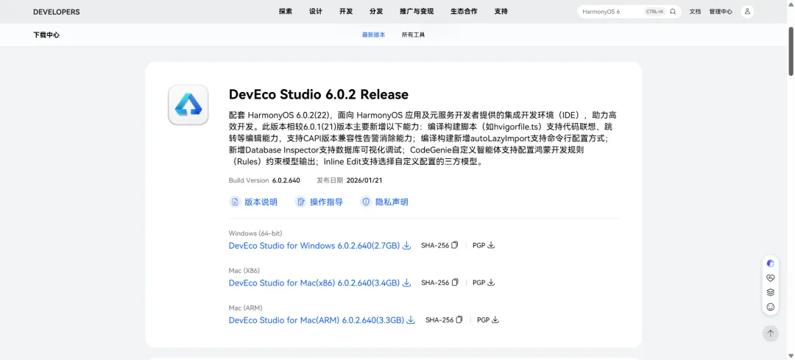This screenshot has width=795, height=360.
Task: Switch to the 所有工具 tab
Action: [413, 35]
